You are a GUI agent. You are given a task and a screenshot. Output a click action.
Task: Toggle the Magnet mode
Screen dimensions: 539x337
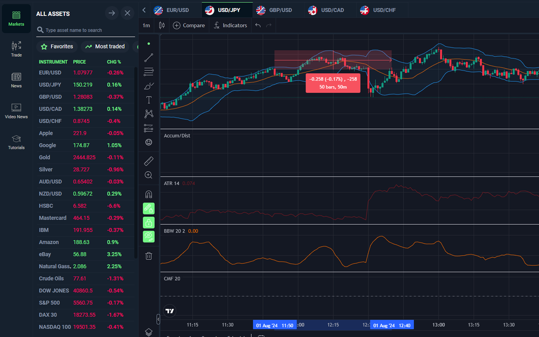(149, 194)
